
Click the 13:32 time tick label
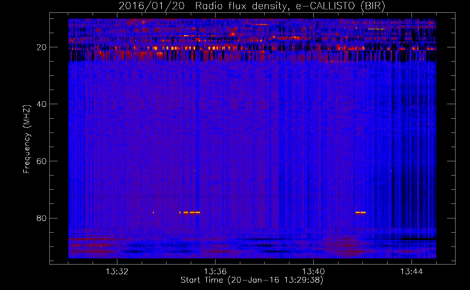click(117, 272)
